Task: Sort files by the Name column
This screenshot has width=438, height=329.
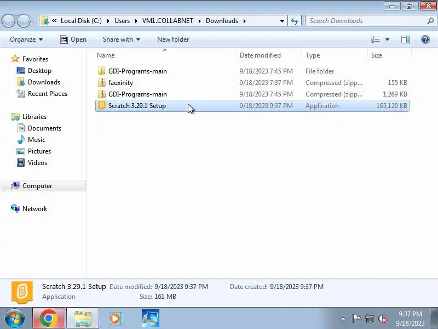Action: [x=165, y=55]
